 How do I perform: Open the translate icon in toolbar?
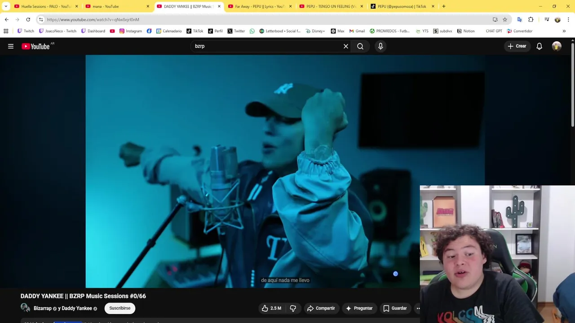pyautogui.click(x=520, y=19)
